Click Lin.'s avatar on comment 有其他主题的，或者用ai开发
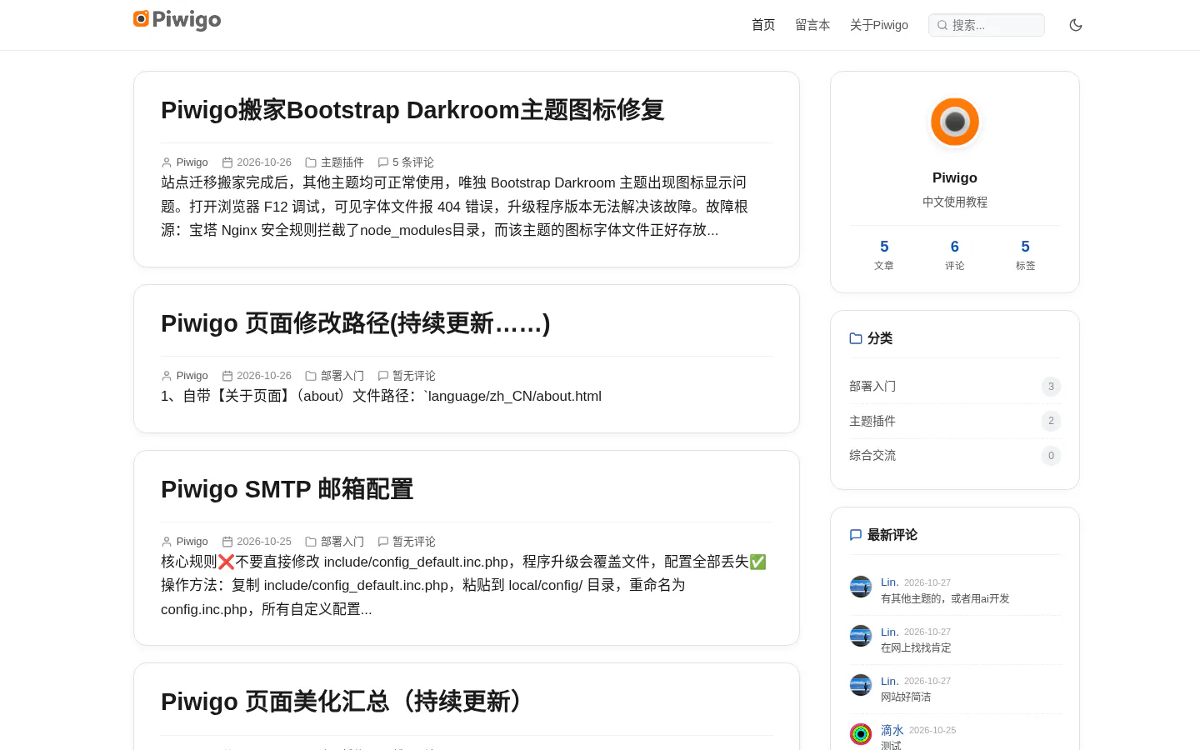 [x=861, y=587]
